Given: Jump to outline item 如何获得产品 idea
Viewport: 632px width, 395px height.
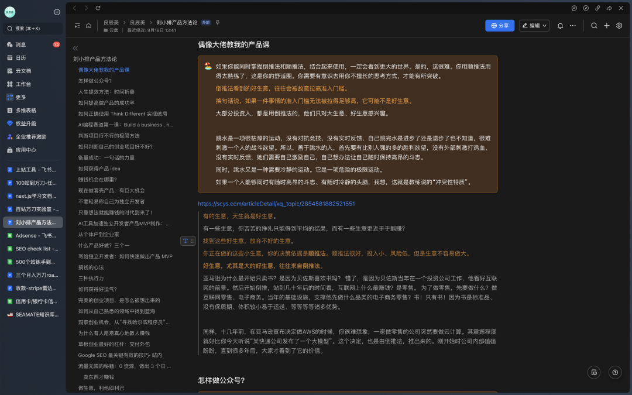Looking at the screenshot, I should [99, 169].
